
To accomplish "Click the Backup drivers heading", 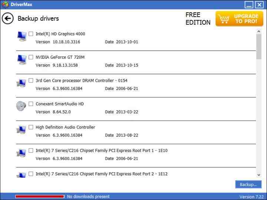I will click(38, 19).
